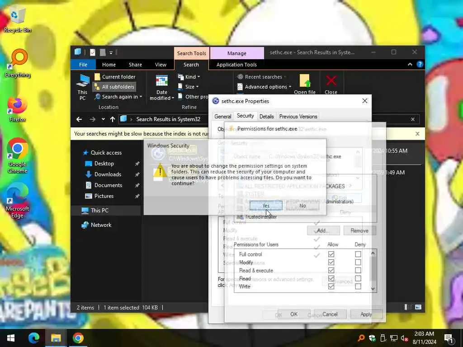This screenshot has height=347, width=463.
Task: Open the File menu tab
Action: (83, 65)
